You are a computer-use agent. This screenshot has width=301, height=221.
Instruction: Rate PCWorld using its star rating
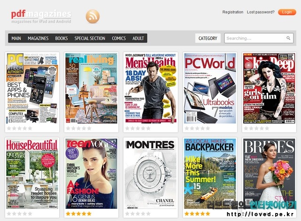click(x=197, y=128)
